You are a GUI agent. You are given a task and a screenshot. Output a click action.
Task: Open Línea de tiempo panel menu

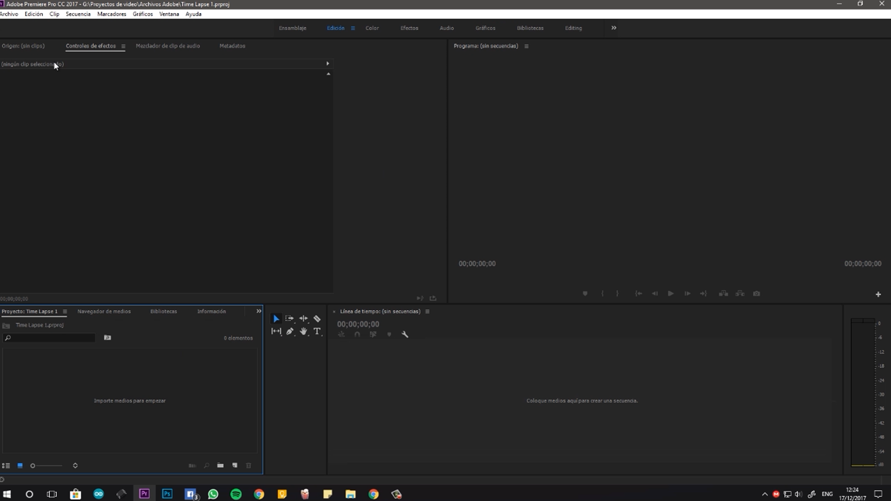point(427,312)
